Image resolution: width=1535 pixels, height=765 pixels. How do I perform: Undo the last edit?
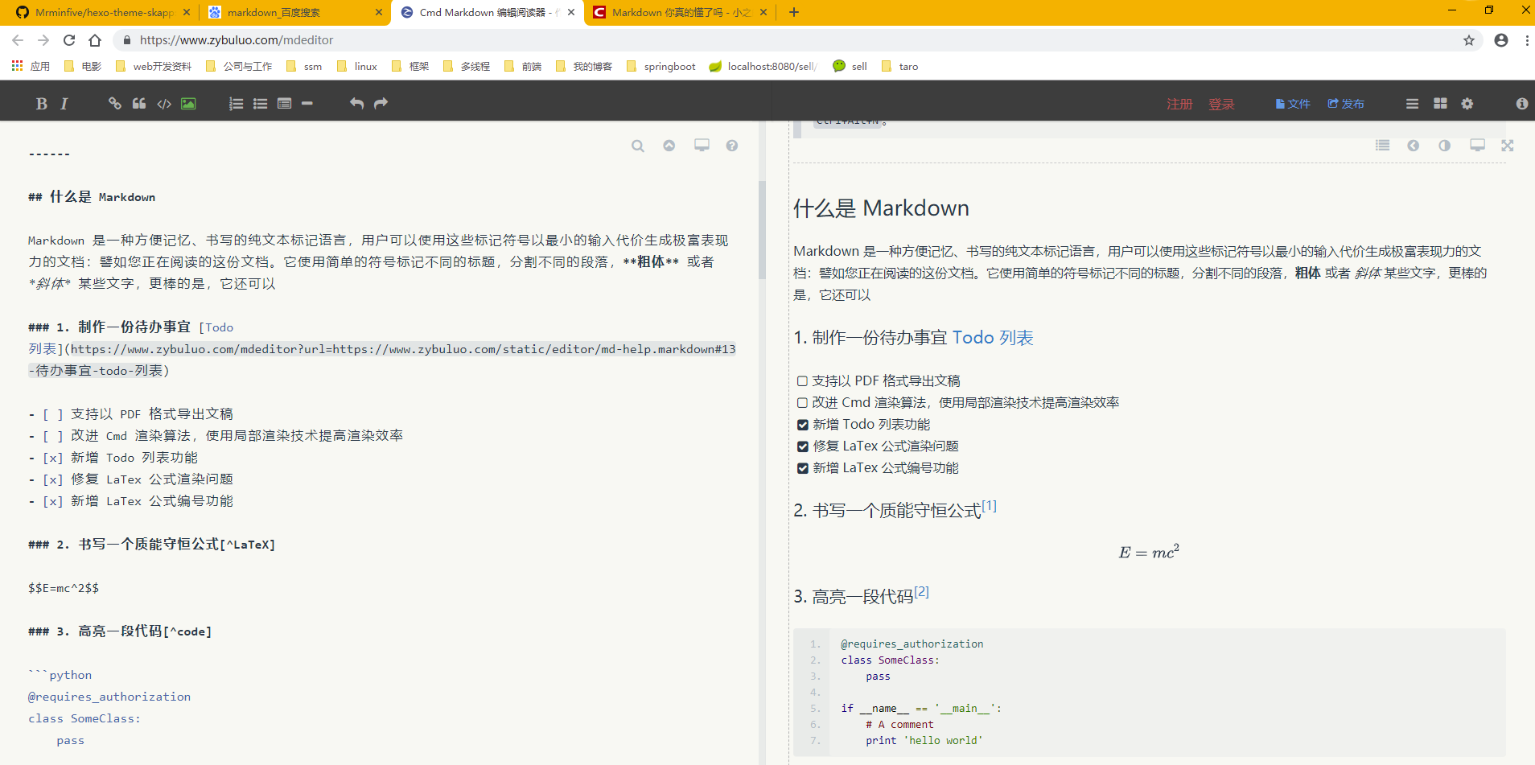click(356, 104)
